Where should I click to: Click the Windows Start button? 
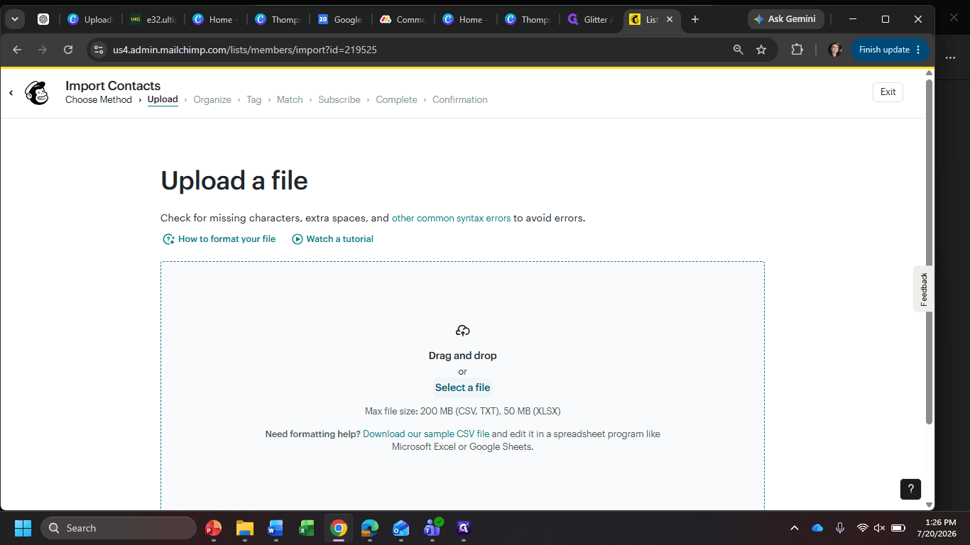click(23, 528)
